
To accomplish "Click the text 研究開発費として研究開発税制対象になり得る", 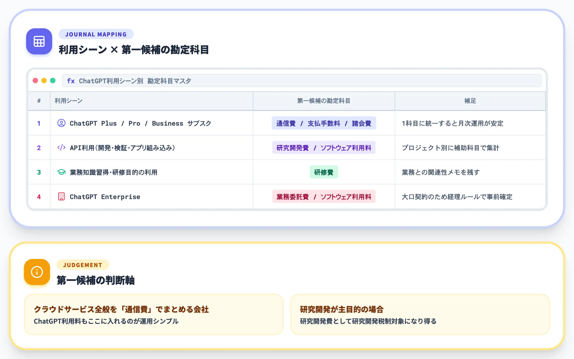I will pyautogui.click(x=368, y=321).
